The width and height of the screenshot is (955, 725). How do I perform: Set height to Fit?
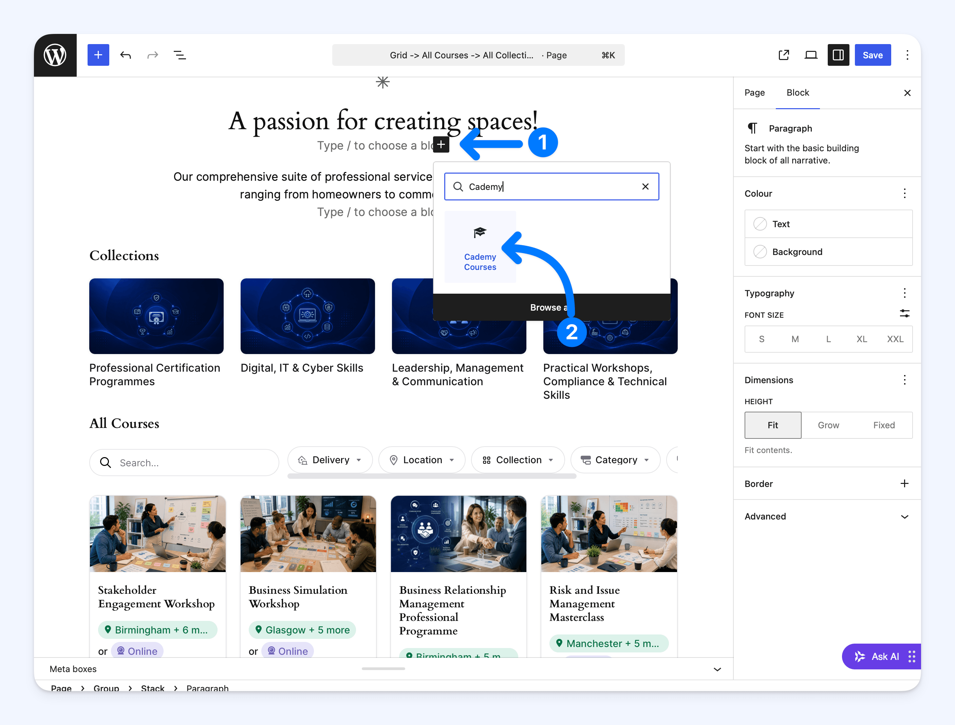[773, 425]
